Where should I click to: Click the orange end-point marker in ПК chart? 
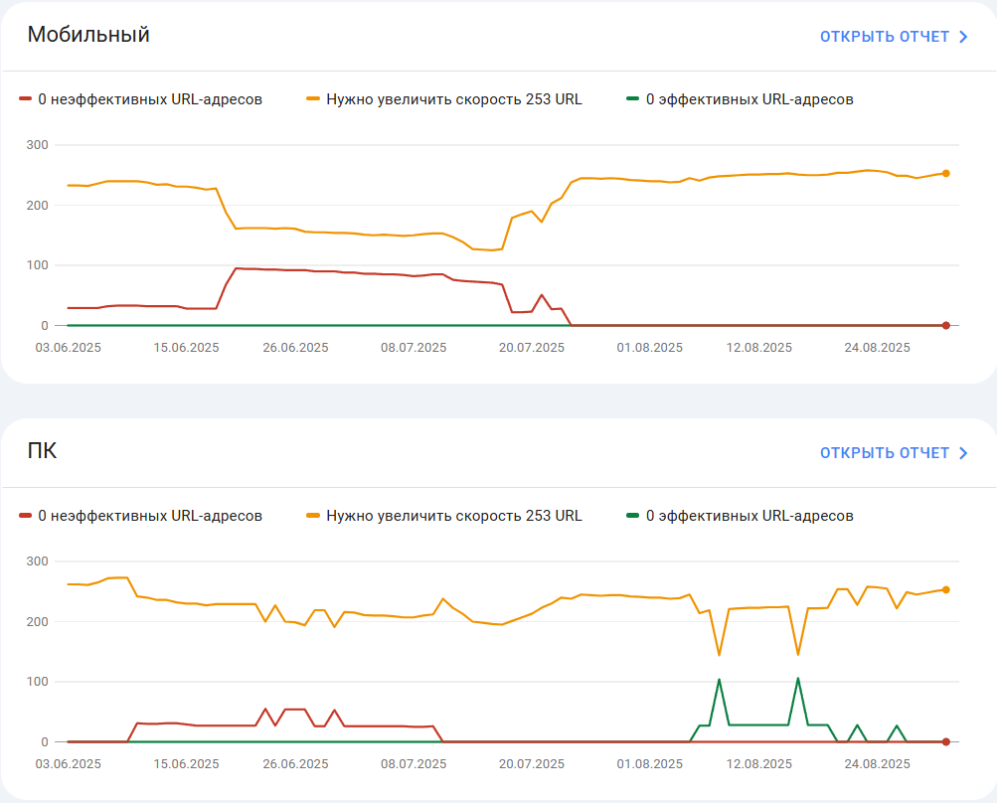946,590
